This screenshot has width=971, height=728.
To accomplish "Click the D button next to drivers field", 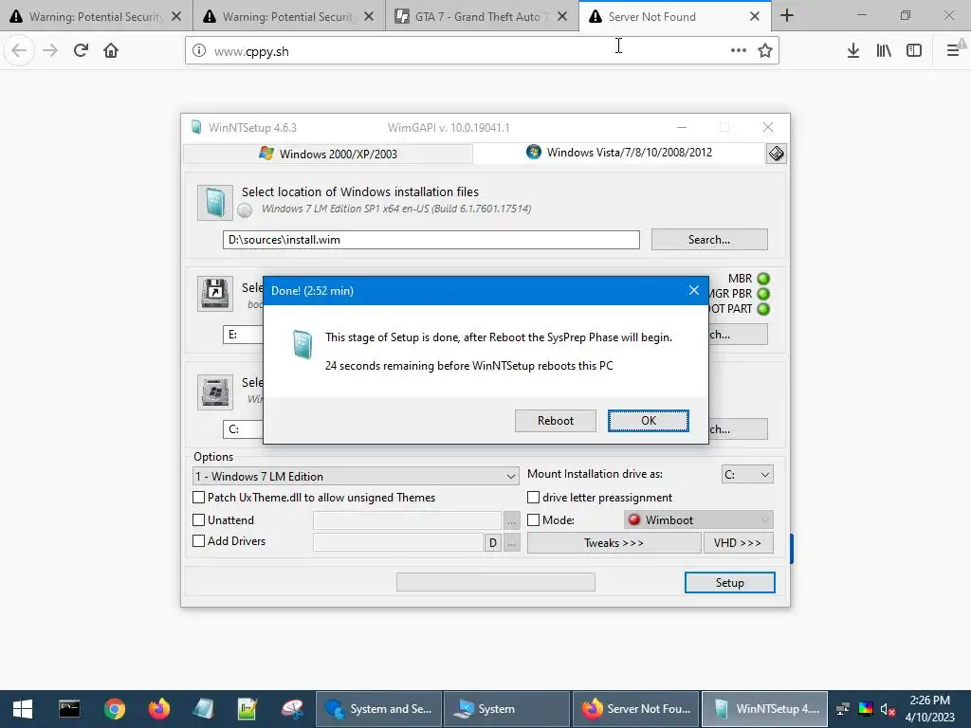I will 492,543.
